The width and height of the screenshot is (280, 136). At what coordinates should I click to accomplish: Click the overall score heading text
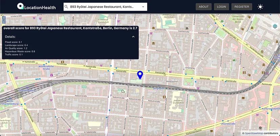click(x=70, y=28)
